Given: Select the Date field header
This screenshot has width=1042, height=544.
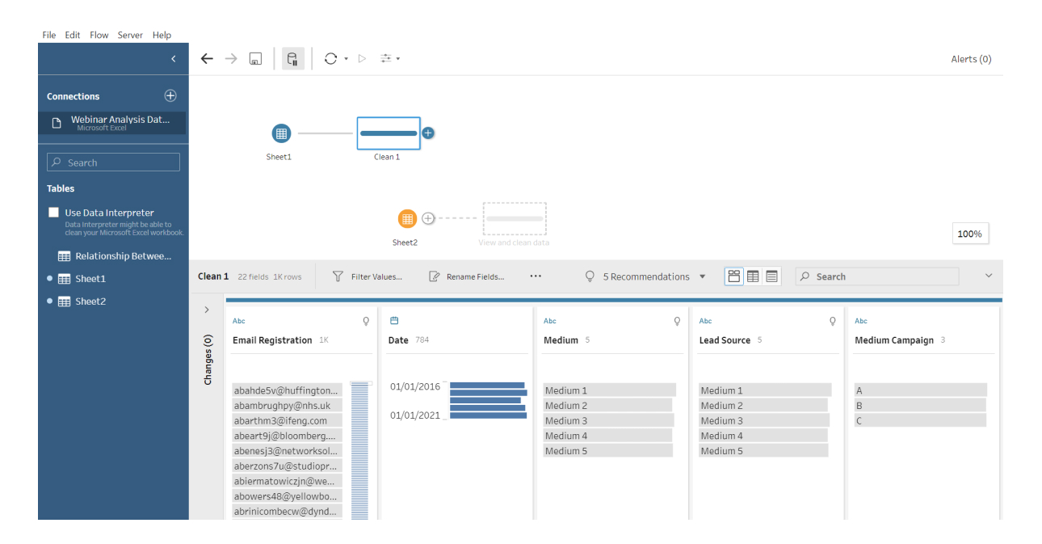Looking at the screenshot, I should click(398, 340).
